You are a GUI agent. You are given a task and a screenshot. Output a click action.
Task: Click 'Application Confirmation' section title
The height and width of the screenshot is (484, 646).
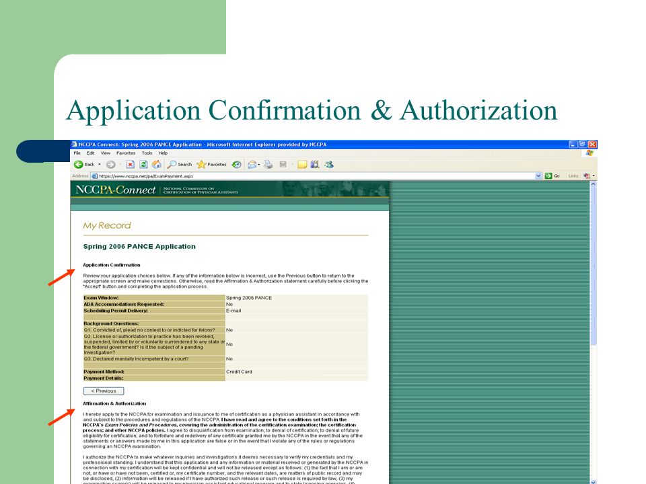112,265
